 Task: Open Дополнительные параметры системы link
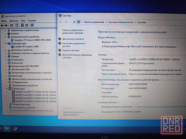77,56
